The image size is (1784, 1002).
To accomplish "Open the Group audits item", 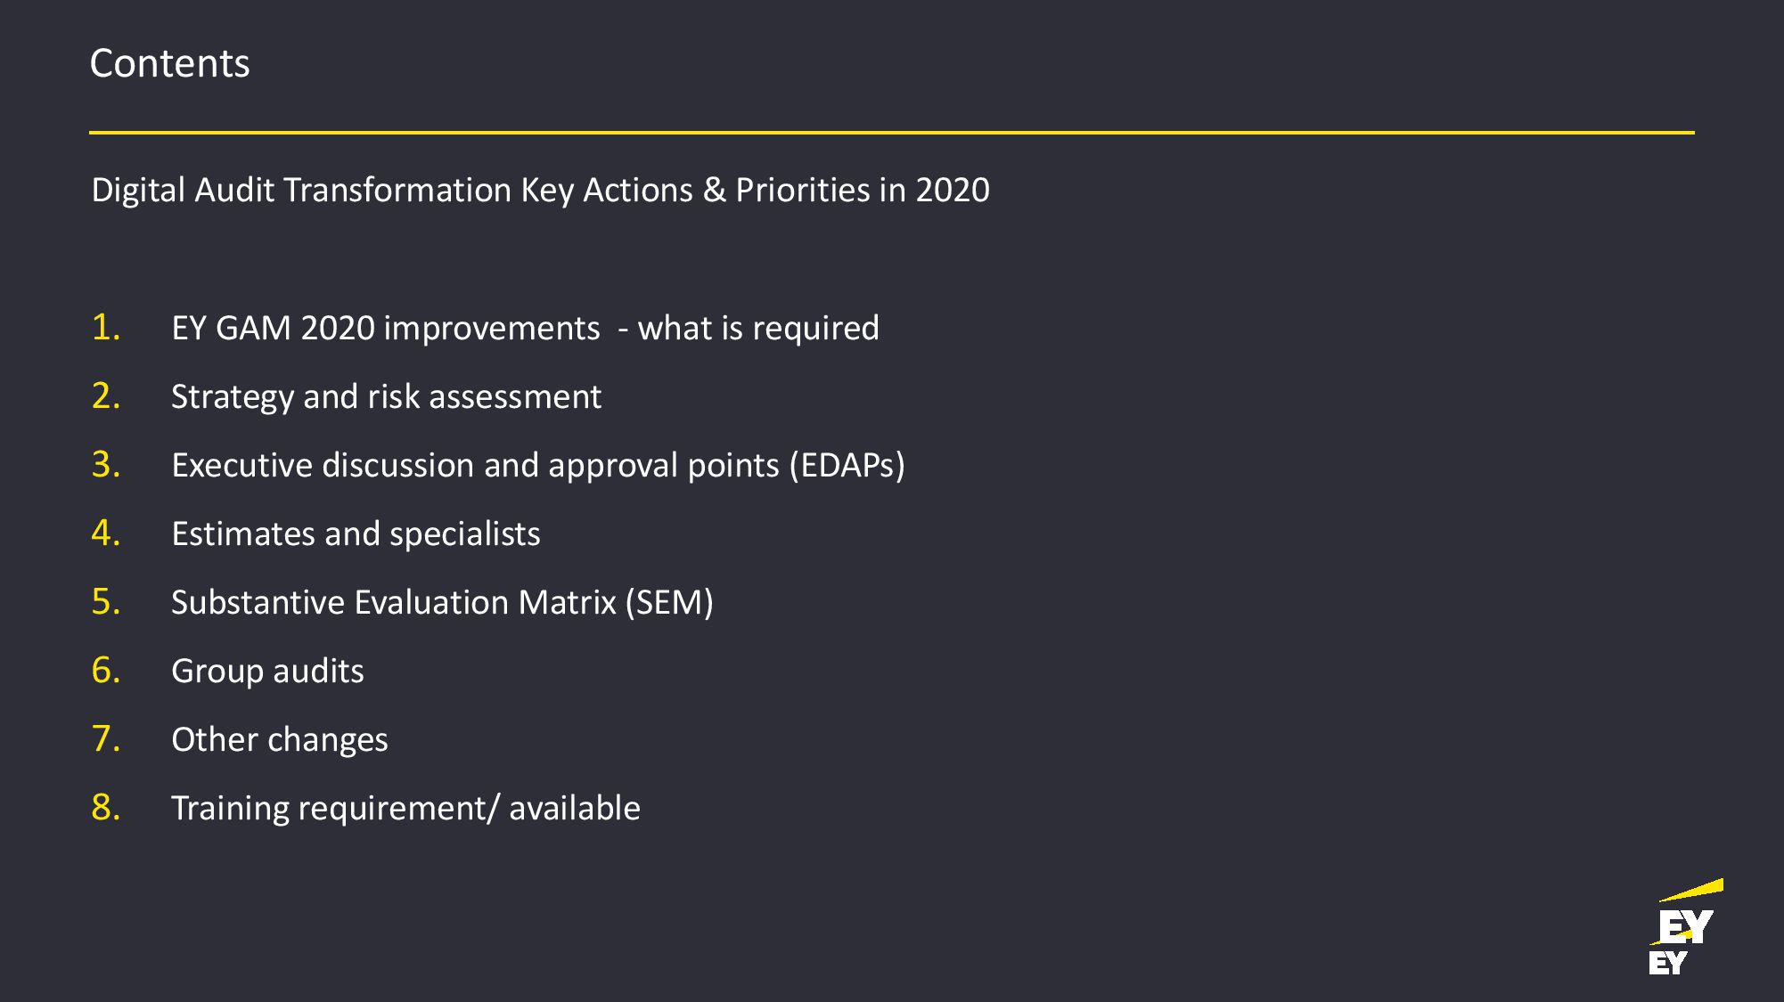I will pyautogui.click(x=267, y=671).
